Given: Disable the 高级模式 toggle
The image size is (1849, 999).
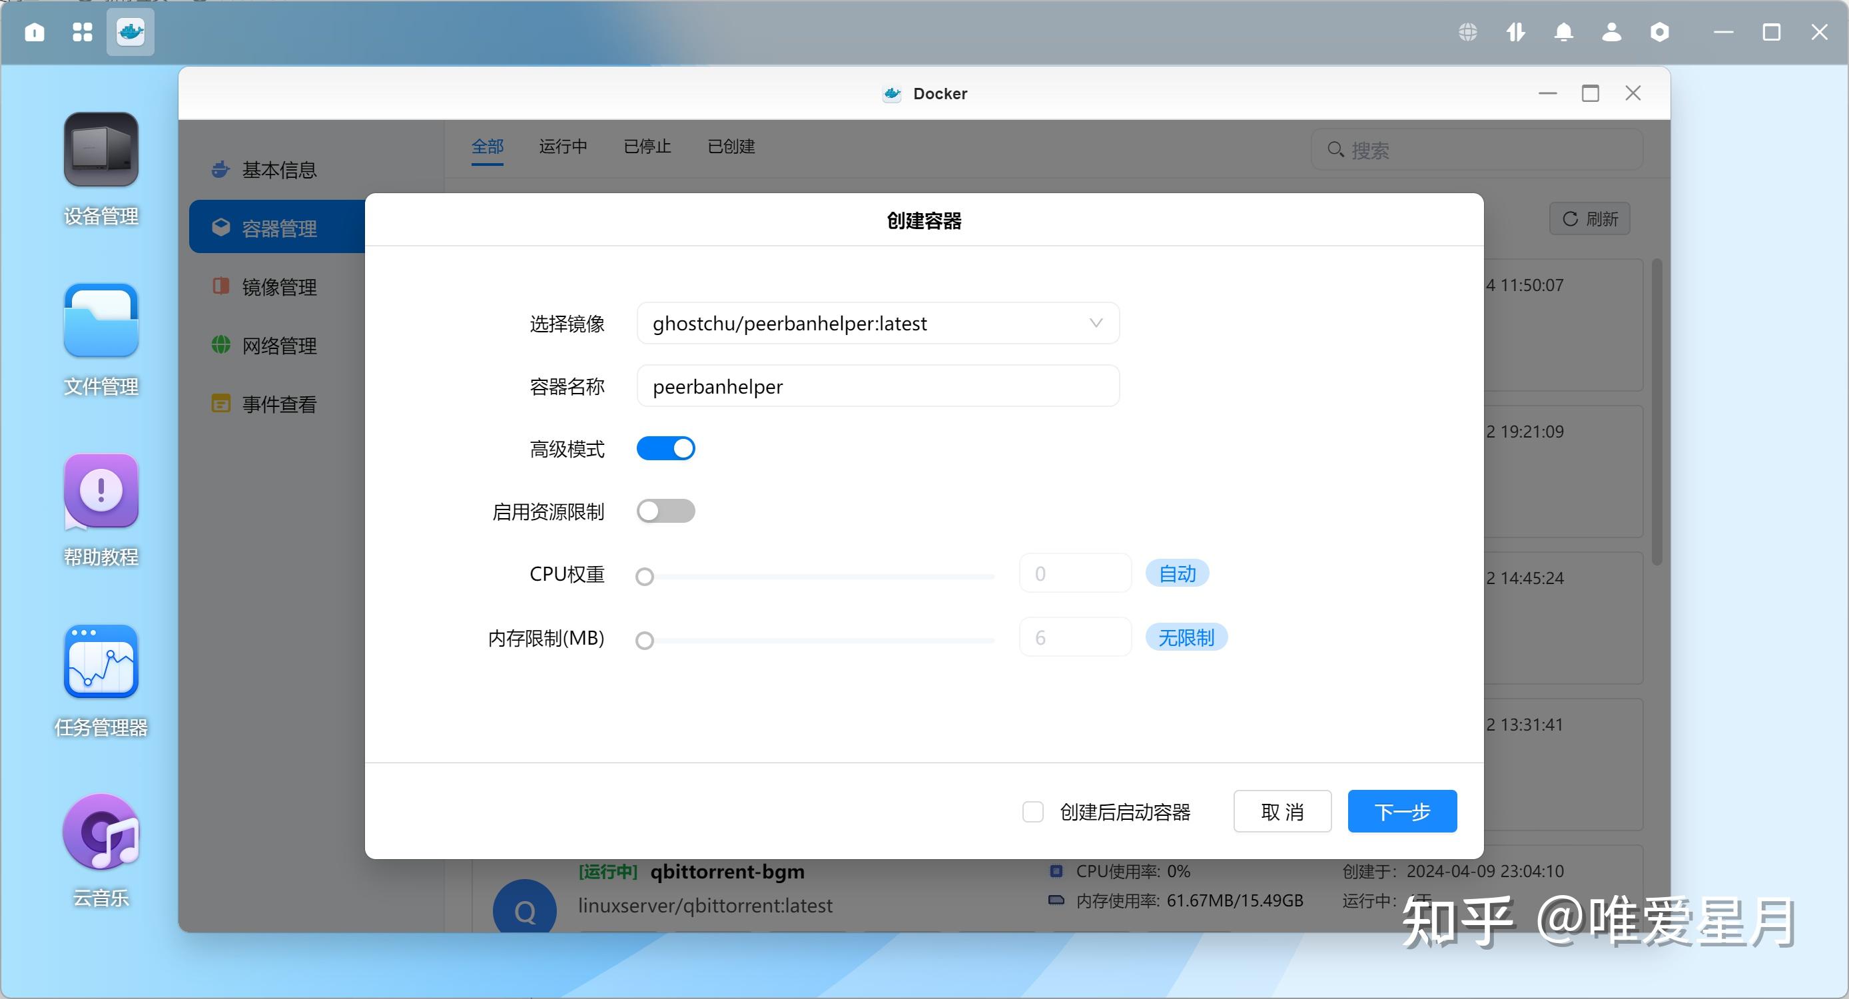Looking at the screenshot, I should pos(666,448).
